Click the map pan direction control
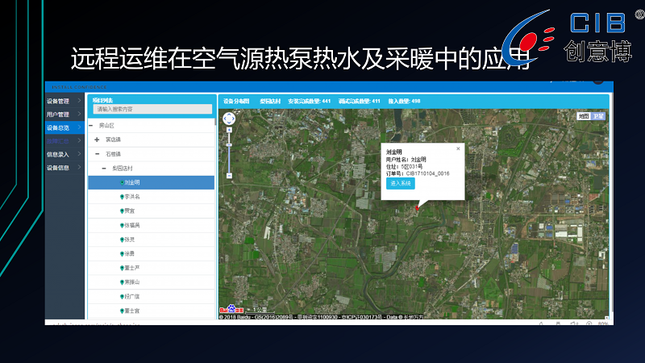The width and height of the screenshot is (645, 363). [229, 119]
